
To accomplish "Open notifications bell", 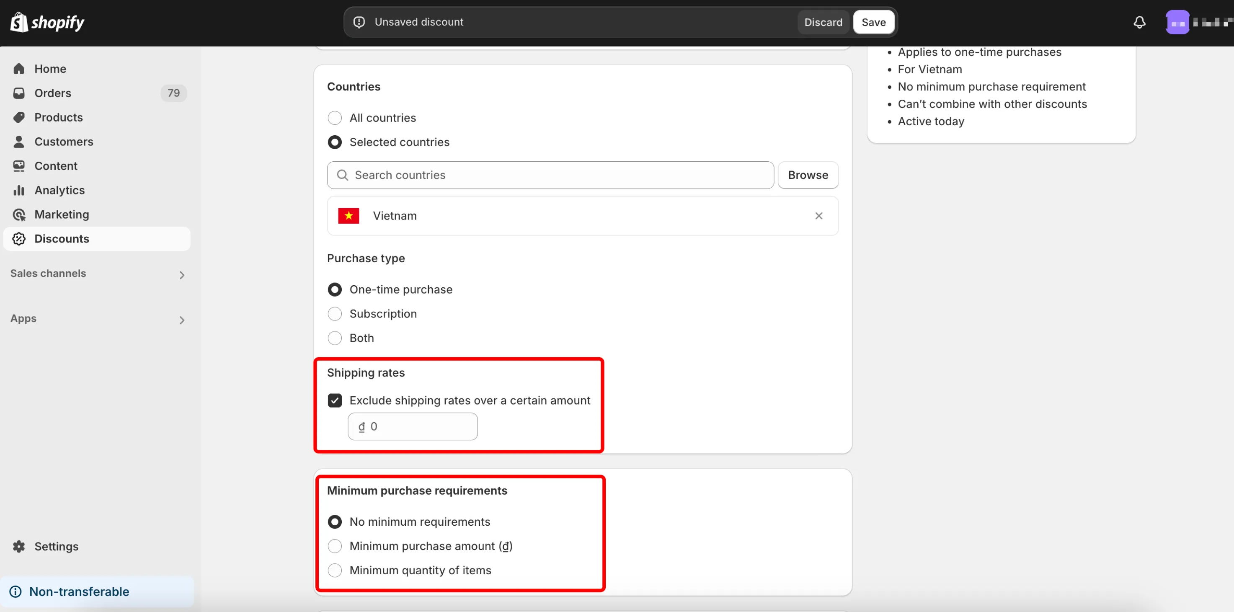I will click(x=1139, y=22).
